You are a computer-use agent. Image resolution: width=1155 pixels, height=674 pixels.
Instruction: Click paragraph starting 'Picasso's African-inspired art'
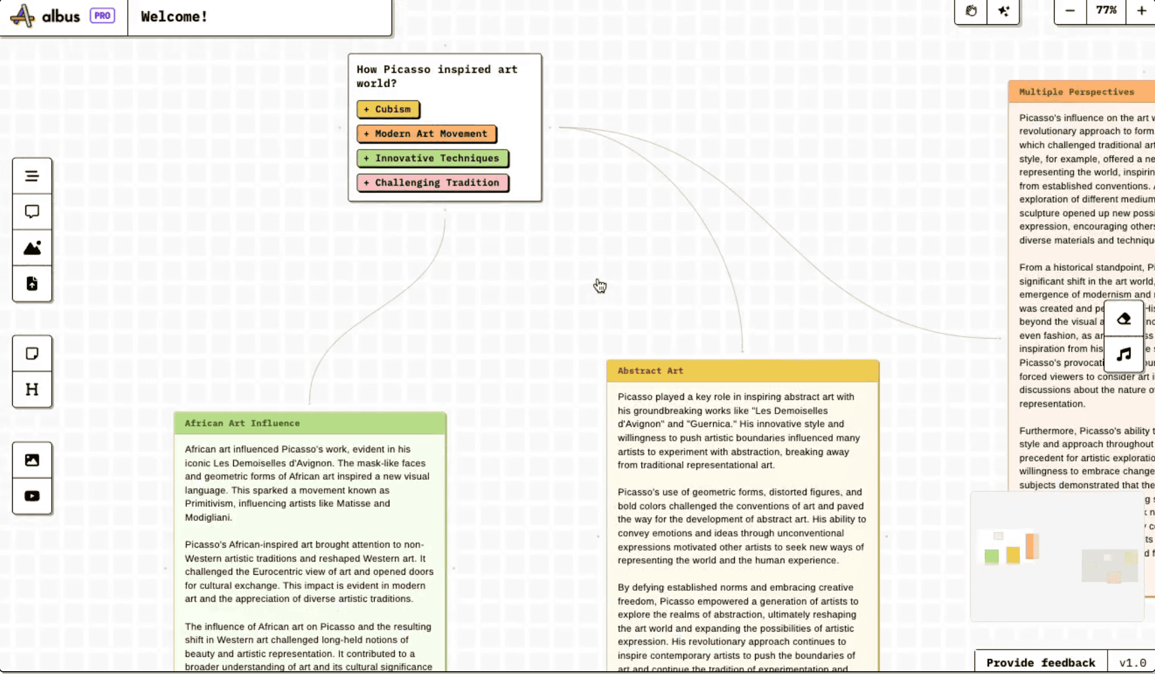pos(309,571)
